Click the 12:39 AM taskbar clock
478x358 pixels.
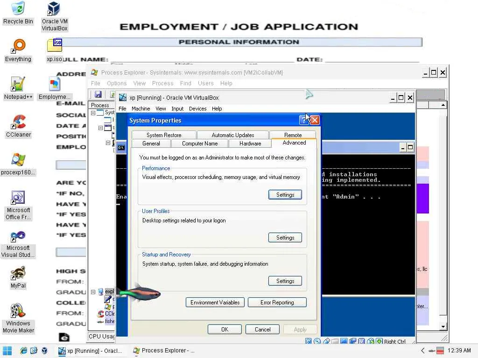pyautogui.click(x=459, y=351)
